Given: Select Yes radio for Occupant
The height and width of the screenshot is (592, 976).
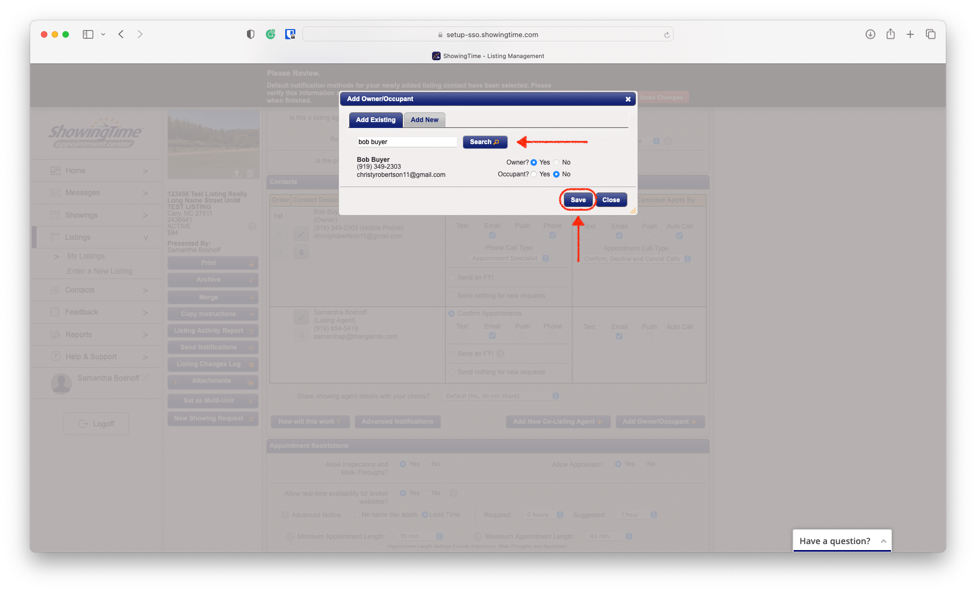Looking at the screenshot, I should (x=534, y=174).
